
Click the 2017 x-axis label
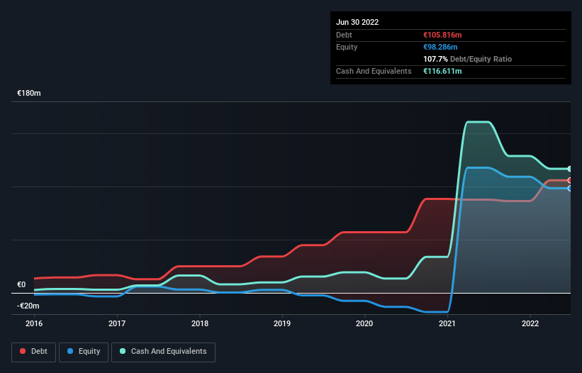point(117,323)
